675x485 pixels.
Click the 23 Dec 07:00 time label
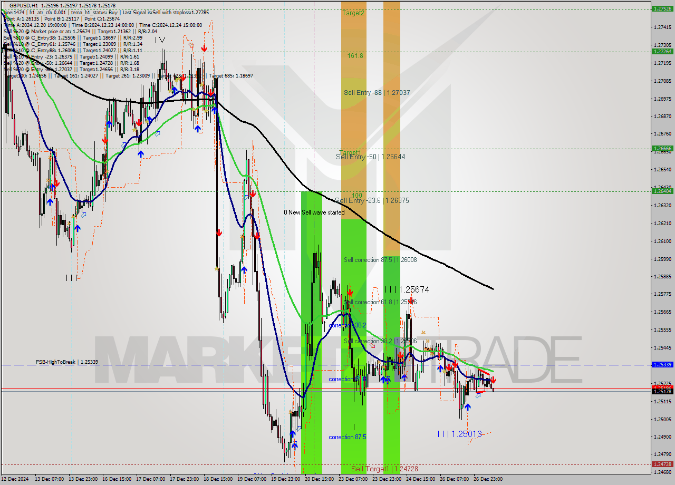click(353, 479)
